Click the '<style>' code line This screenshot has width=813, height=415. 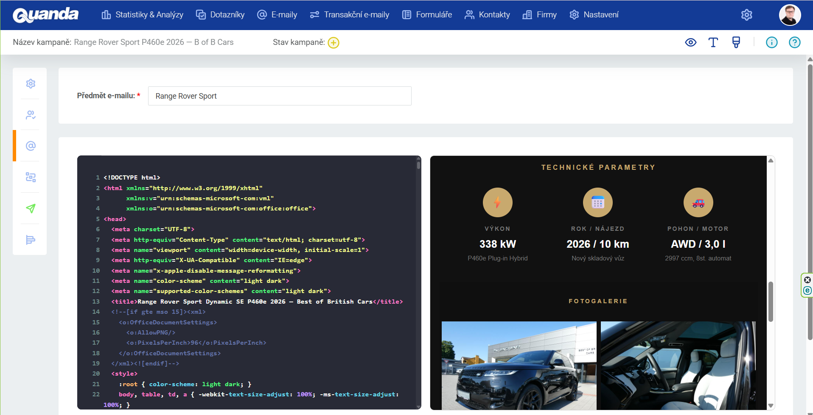click(124, 374)
